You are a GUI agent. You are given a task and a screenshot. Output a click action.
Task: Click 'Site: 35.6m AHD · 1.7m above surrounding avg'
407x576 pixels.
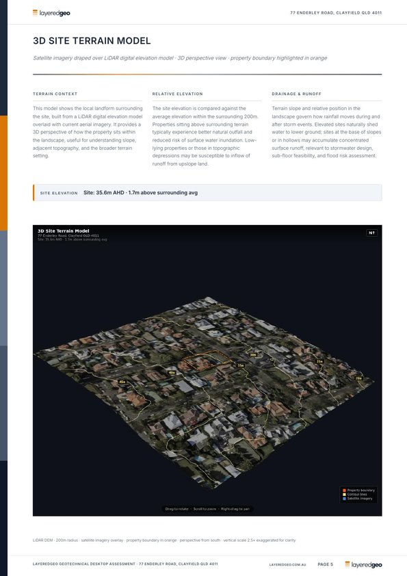(140, 192)
